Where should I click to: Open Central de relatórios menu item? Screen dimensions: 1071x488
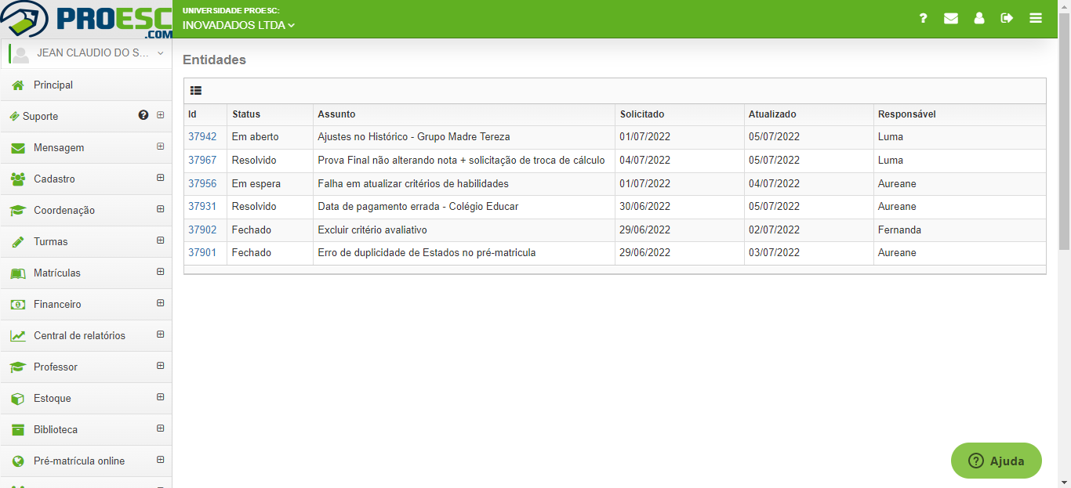click(79, 335)
